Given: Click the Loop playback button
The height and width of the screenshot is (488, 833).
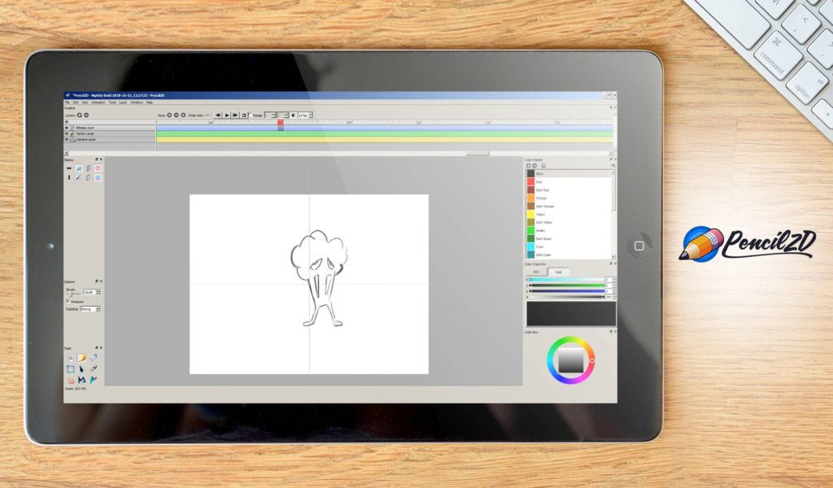Looking at the screenshot, I should [243, 113].
